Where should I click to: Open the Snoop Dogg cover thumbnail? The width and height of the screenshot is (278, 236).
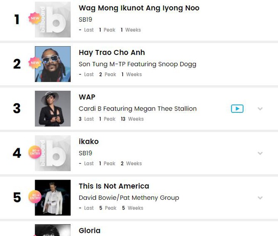click(53, 64)
